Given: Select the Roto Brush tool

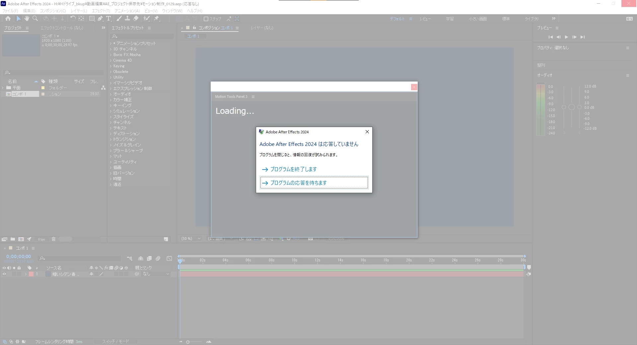Looking at the screenshot, I should [x=146, y=19].
